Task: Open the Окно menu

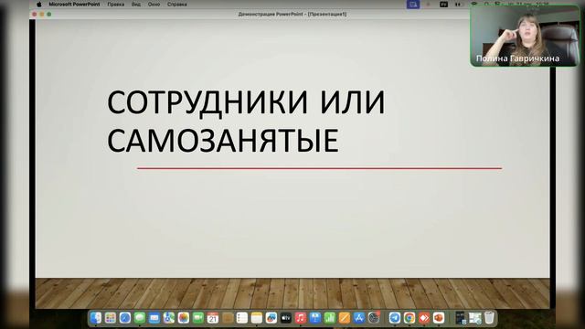Action: click(x=154, y=5)
